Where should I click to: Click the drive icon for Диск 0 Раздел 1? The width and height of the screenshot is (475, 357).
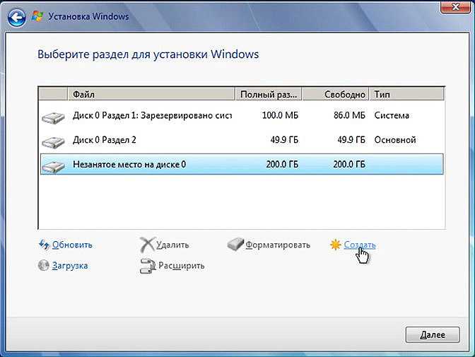53,117
